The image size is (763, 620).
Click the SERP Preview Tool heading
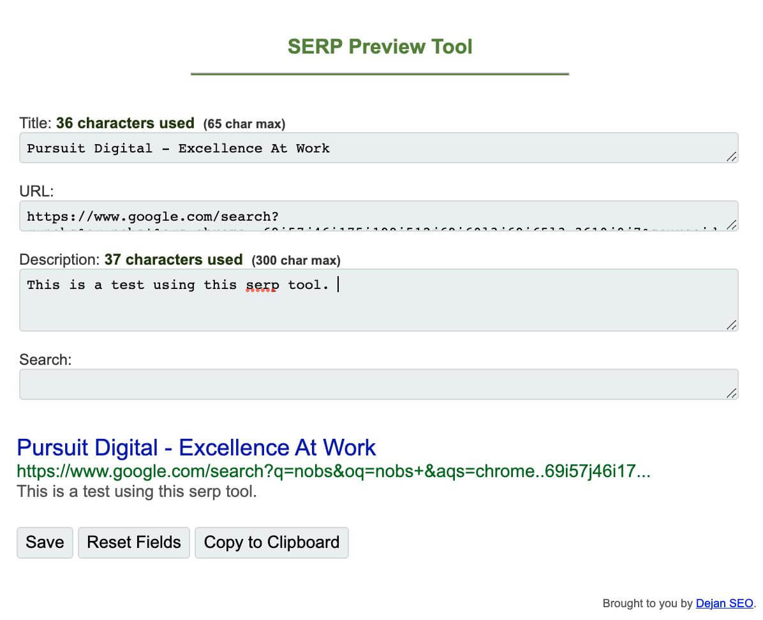tap(380, 47)
